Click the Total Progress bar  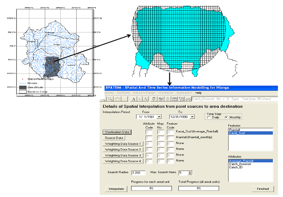(x=199, y=188)
